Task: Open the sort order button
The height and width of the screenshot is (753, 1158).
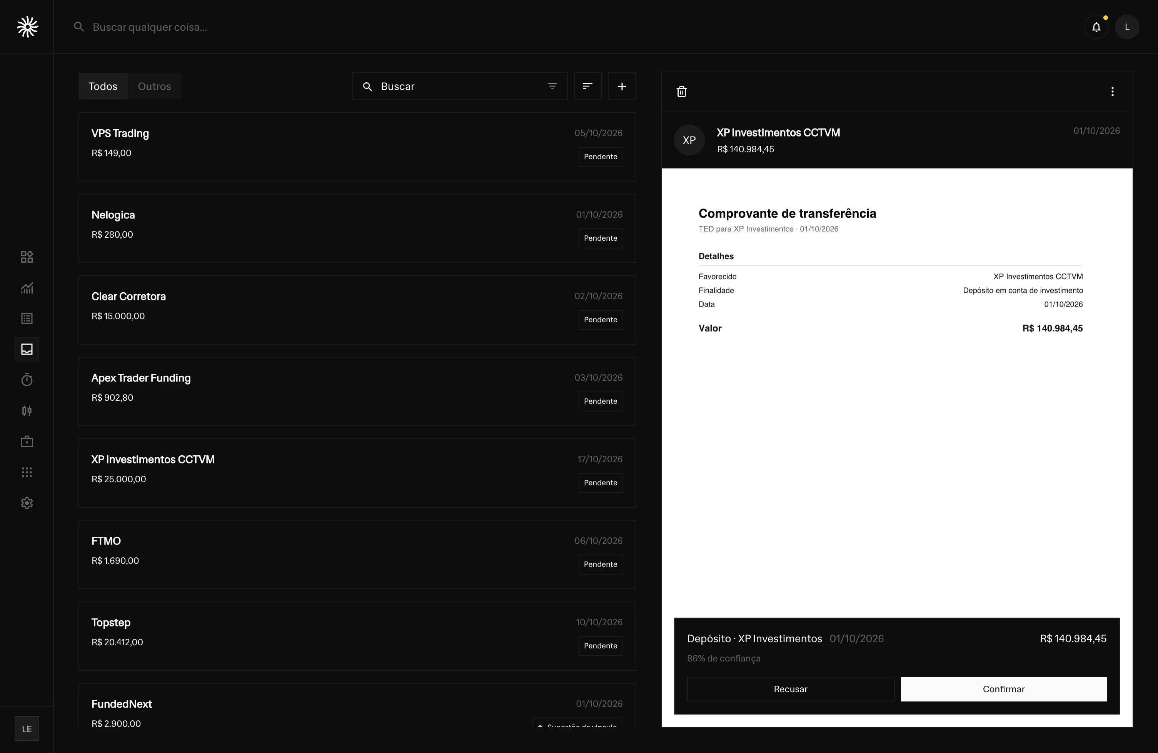Action: pos(588,86)
